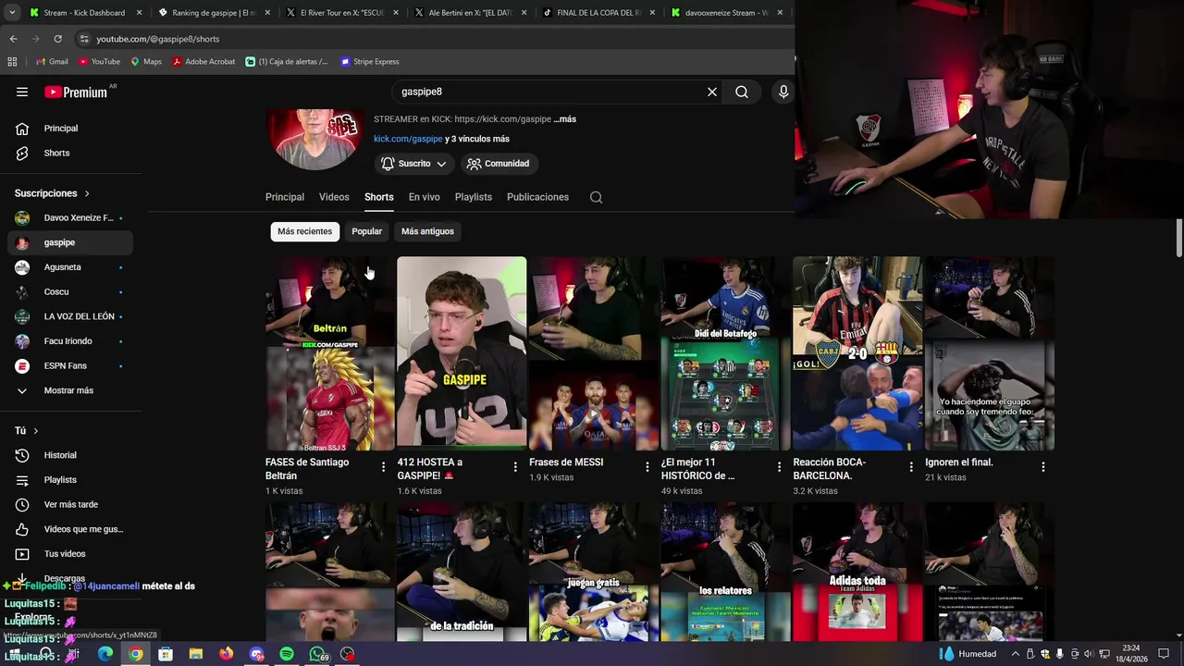Open Shorts in the left sidebar

point(70,153)
